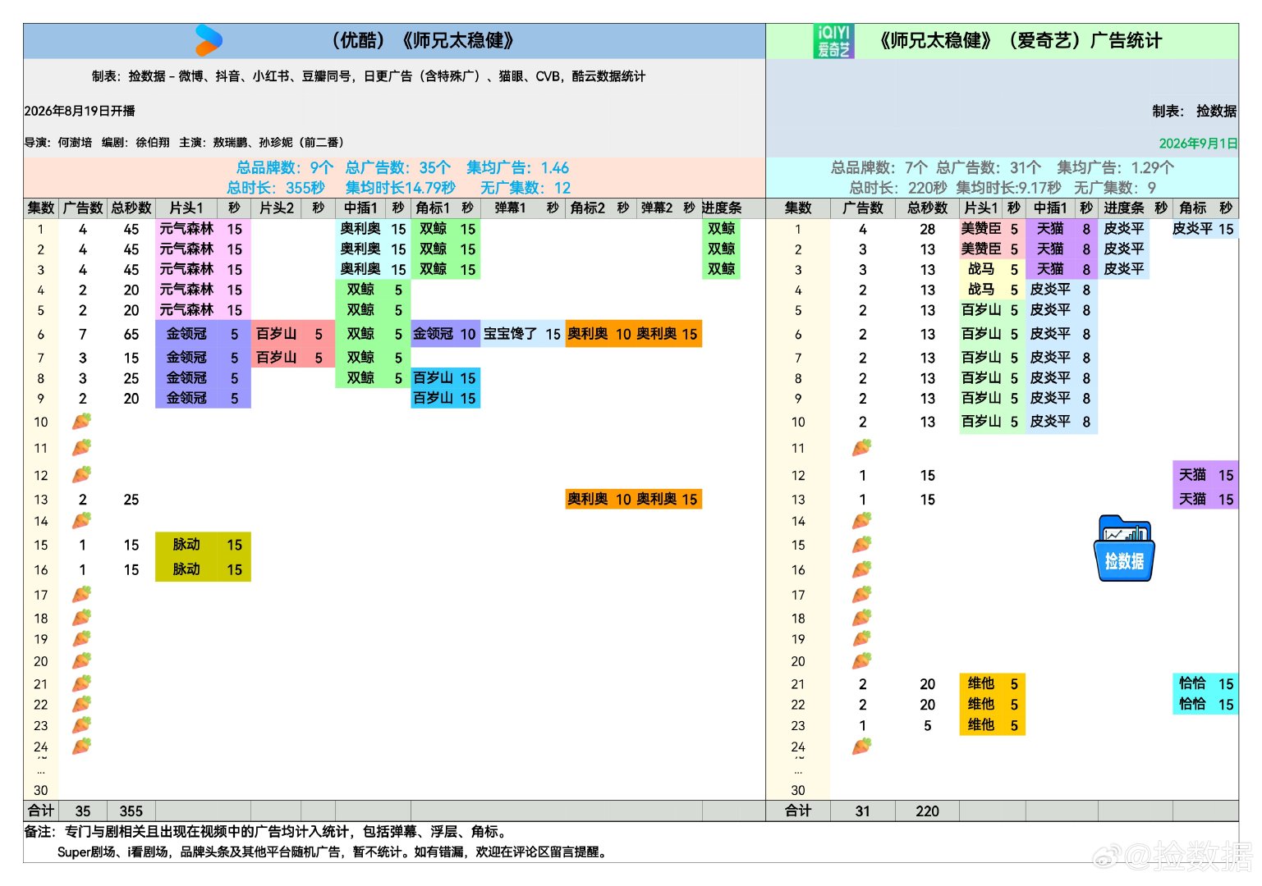Click the Youku logo in the header
The width and height of the screenshot is (1262, 886).
point(209,40)
